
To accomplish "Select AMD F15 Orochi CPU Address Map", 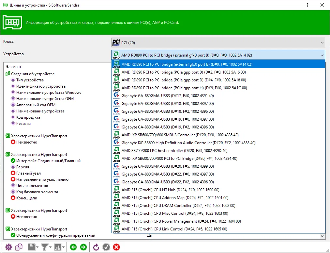I will pos(218,197).
